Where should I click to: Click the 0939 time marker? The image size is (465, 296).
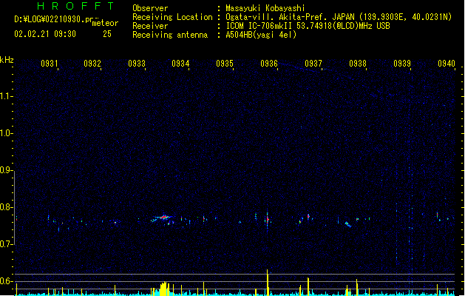click(402, 63)
